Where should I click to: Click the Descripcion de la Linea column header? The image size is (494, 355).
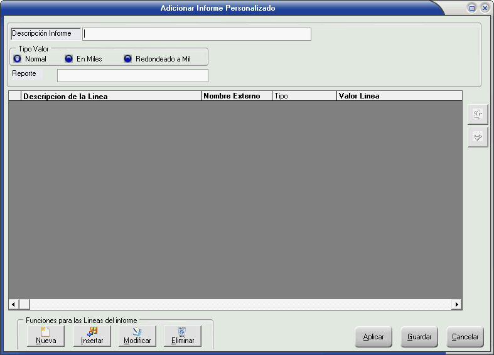coord(111,96)
